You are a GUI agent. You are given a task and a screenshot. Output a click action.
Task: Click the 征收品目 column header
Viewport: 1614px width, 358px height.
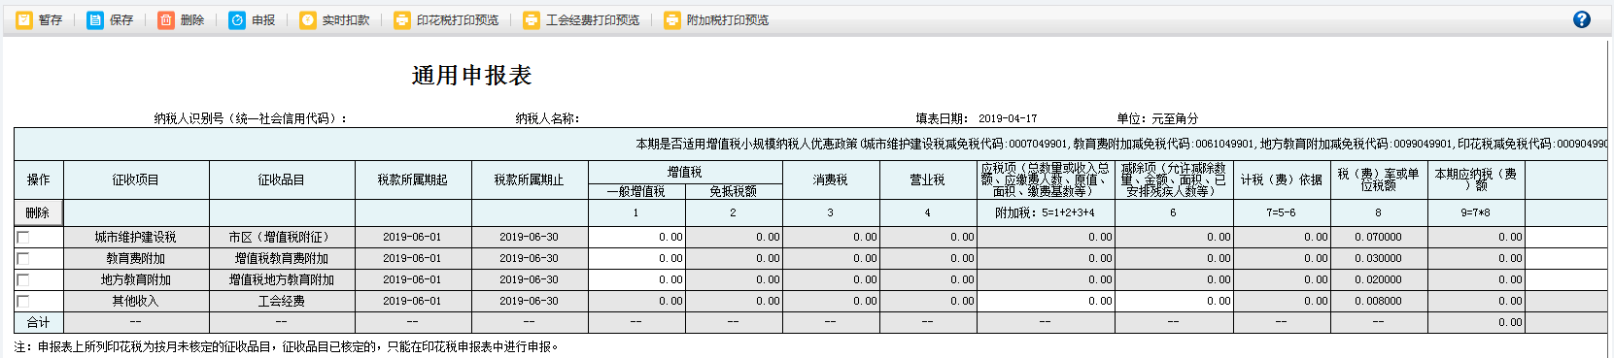282,179
